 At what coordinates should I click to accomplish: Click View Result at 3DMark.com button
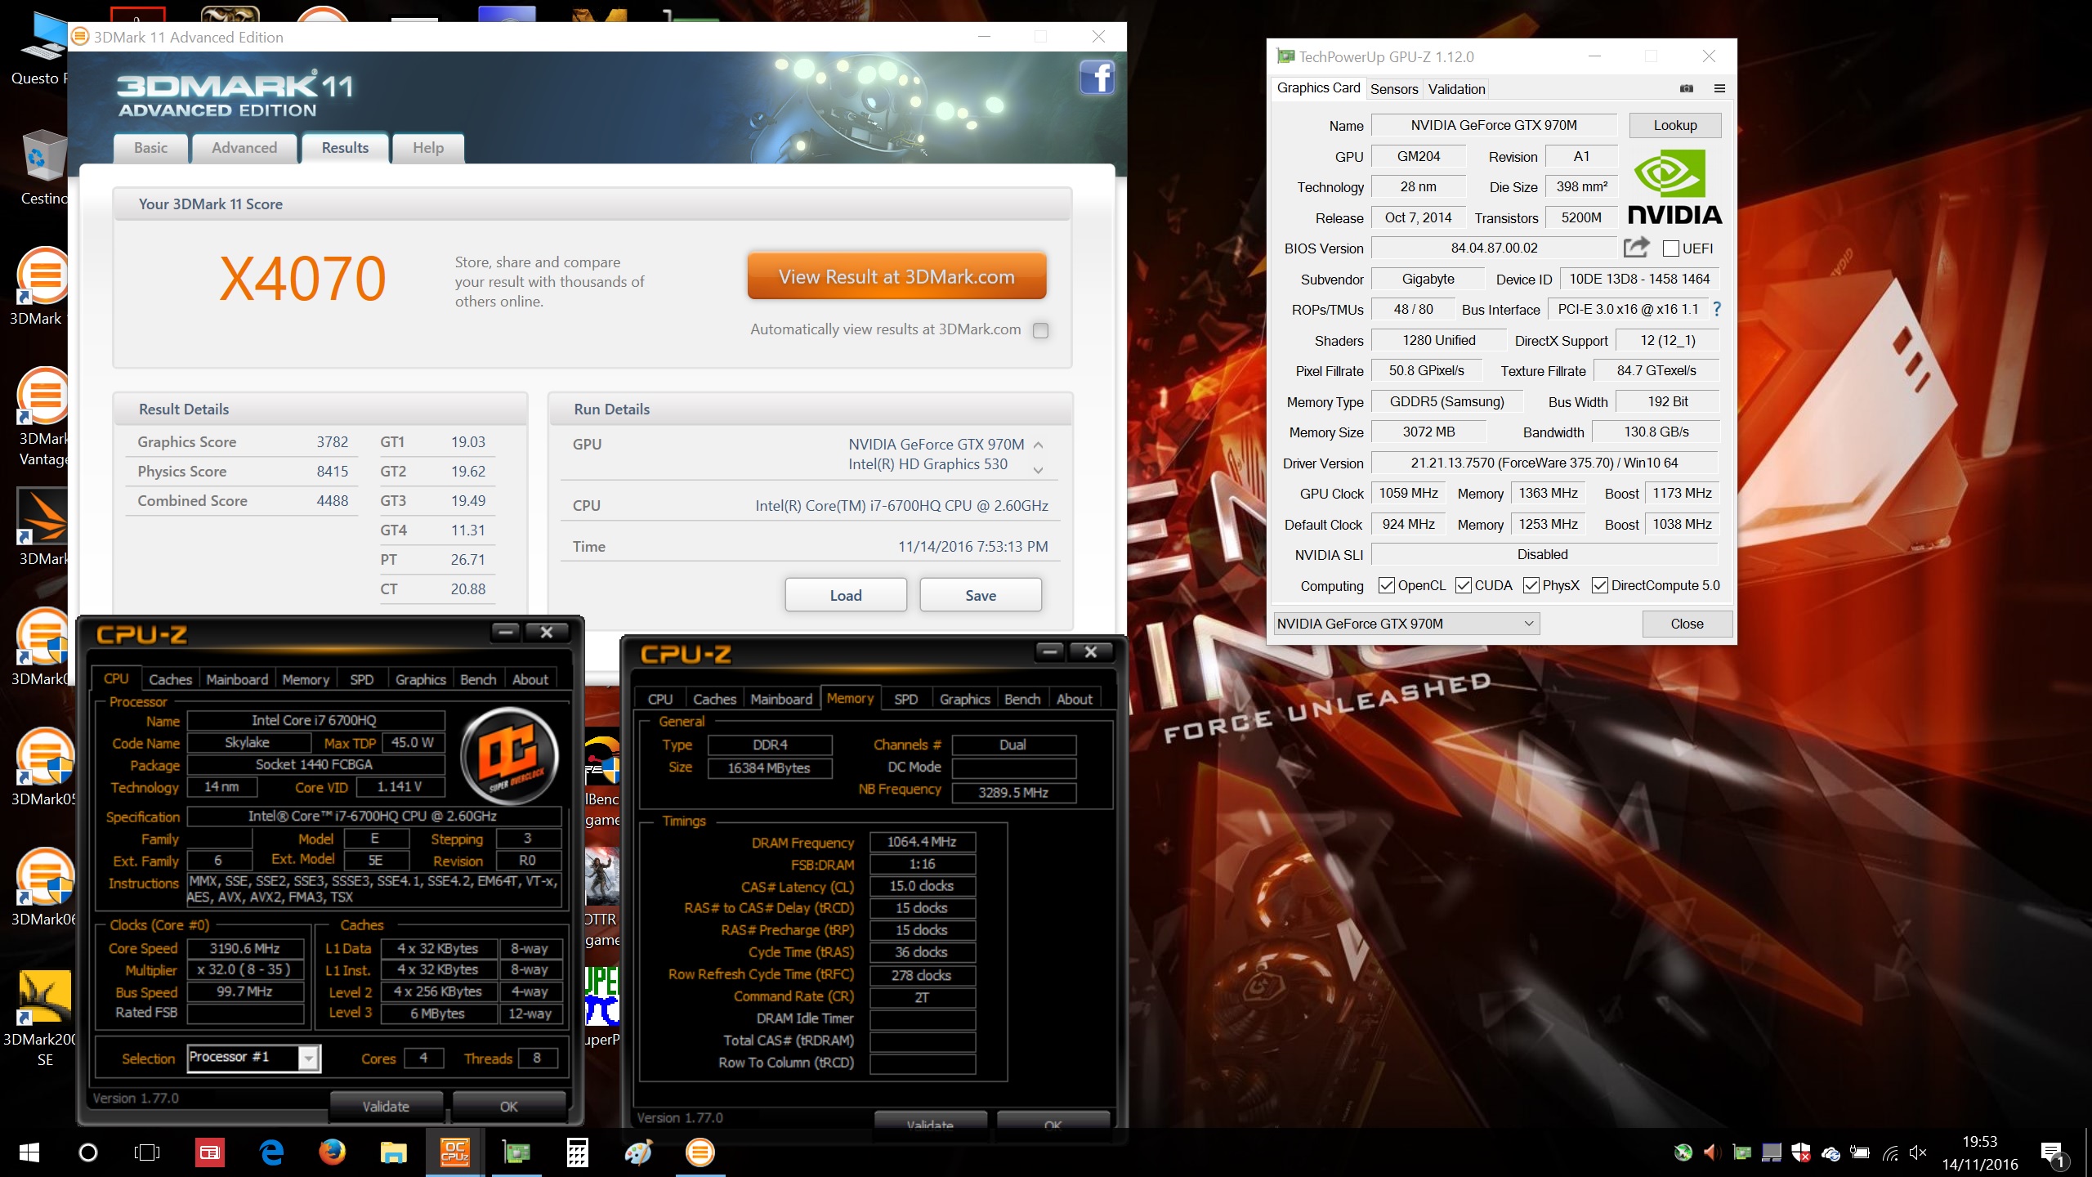[x=896, y=277]
